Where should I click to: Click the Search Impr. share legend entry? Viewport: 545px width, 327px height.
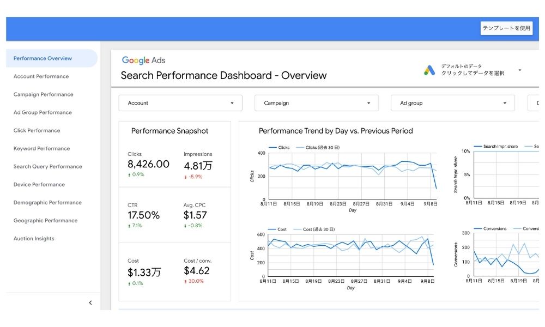coord(495,147)
